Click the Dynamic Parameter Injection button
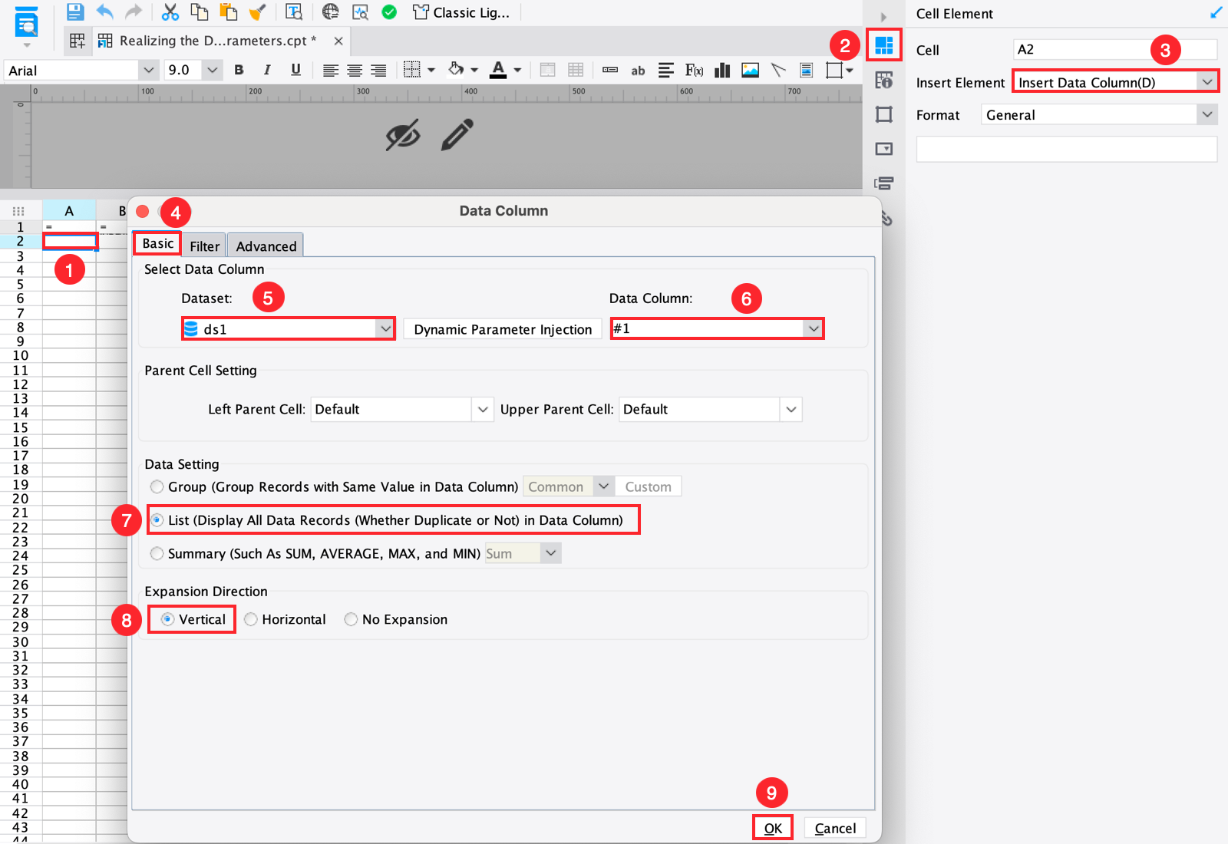 tap(503, 329)
